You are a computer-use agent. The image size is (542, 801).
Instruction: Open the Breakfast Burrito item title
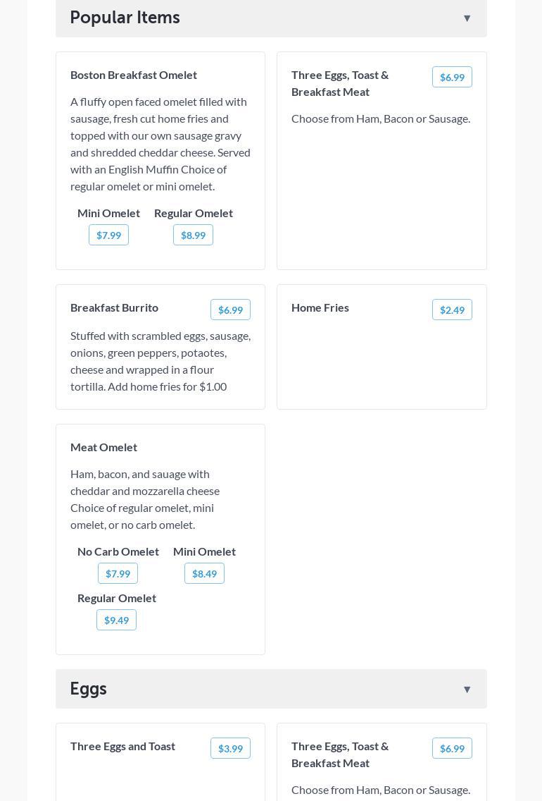point(114,307)
